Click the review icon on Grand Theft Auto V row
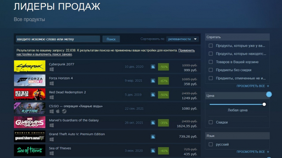 coord(153,137)
